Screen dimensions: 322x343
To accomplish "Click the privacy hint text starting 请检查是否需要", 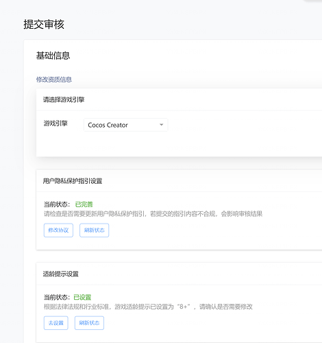I will [x=153, y=214].
